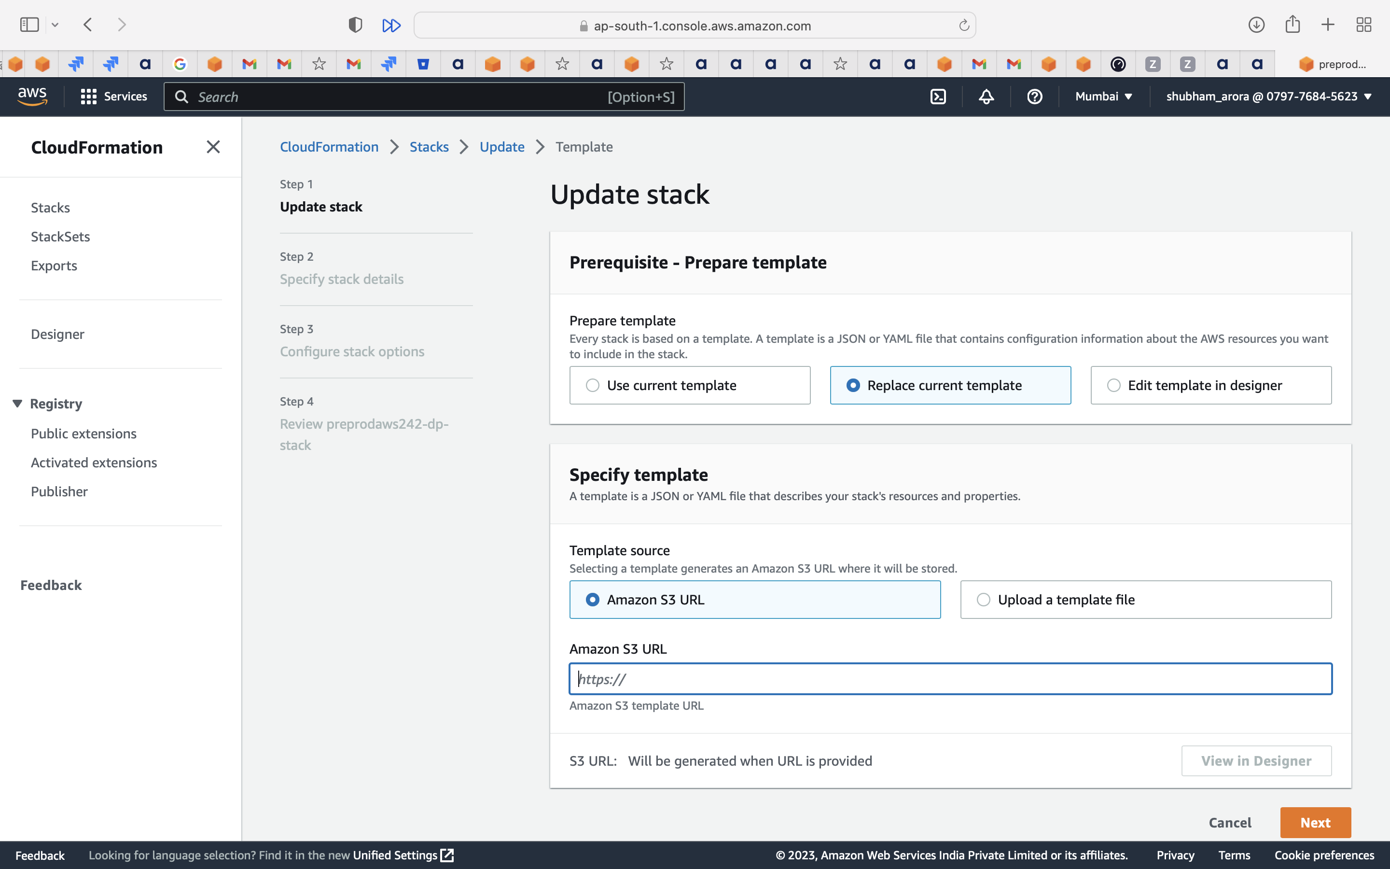Open Cookie preferences in the footer

[1324, 855]
